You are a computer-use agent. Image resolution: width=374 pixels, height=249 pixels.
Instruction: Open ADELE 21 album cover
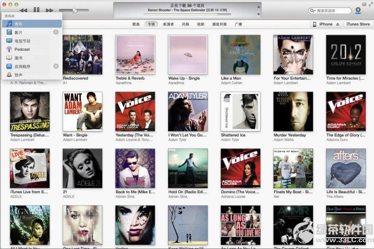83,168
